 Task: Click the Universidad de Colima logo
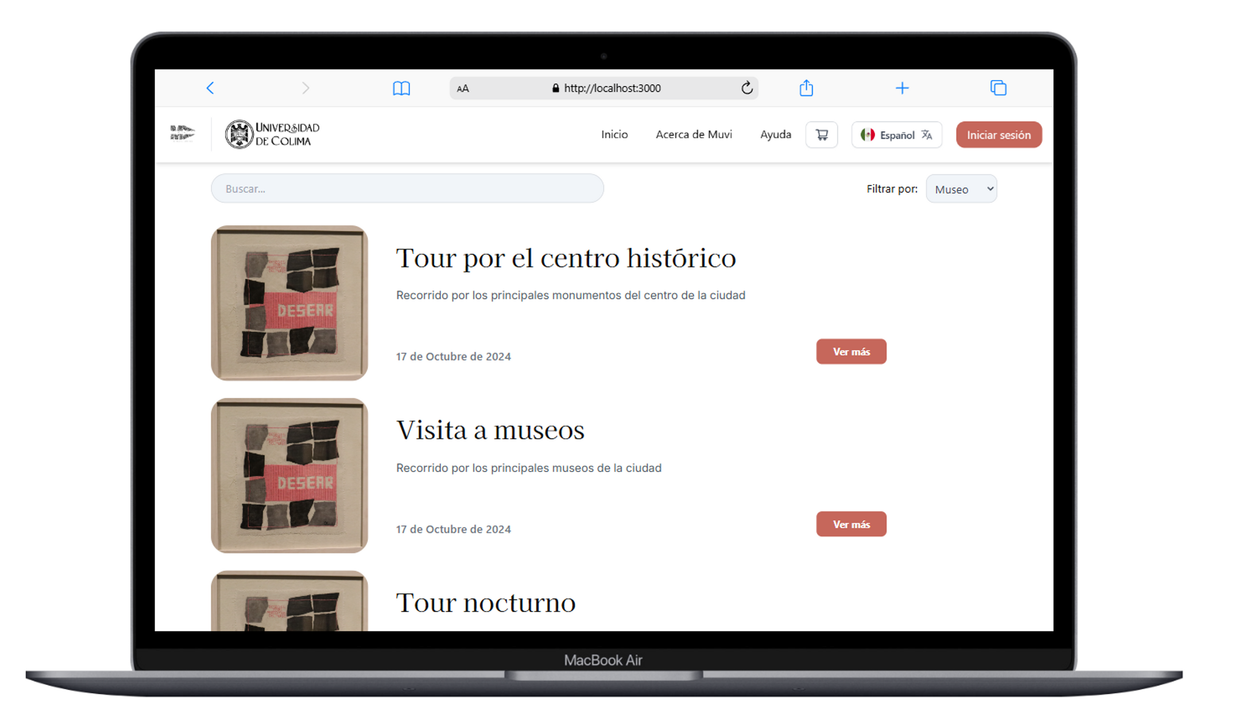point(272,134)
